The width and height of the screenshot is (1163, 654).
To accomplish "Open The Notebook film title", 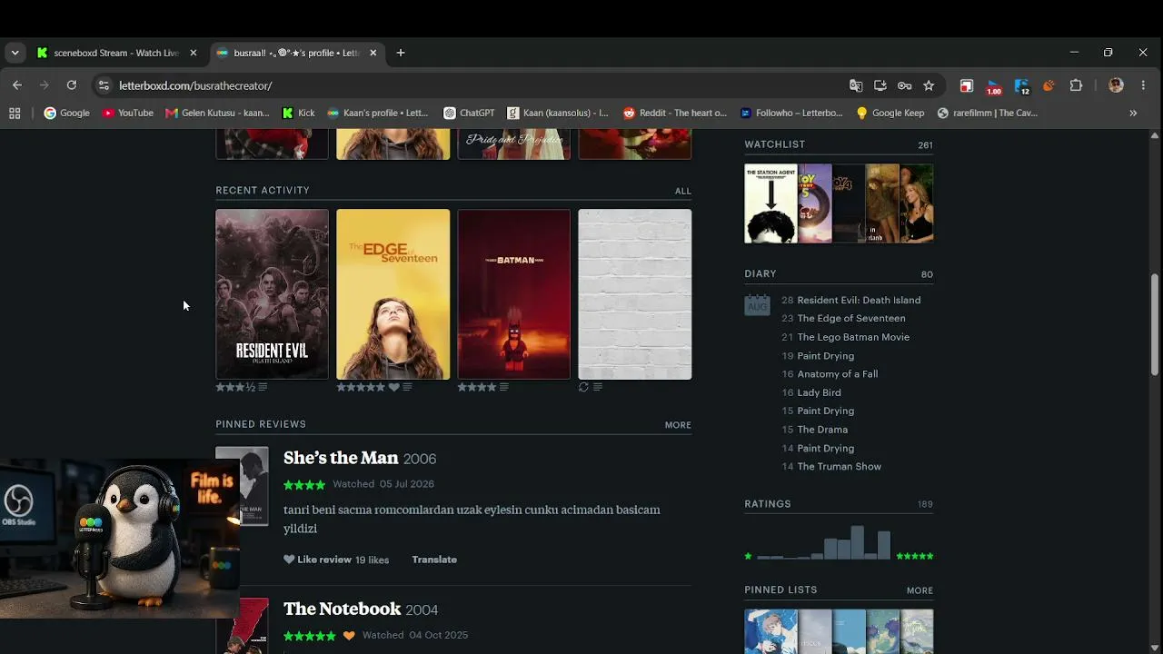I will (x=342, y=609).
